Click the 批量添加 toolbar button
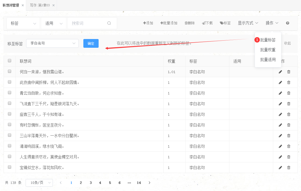 [x=169, y=23]
